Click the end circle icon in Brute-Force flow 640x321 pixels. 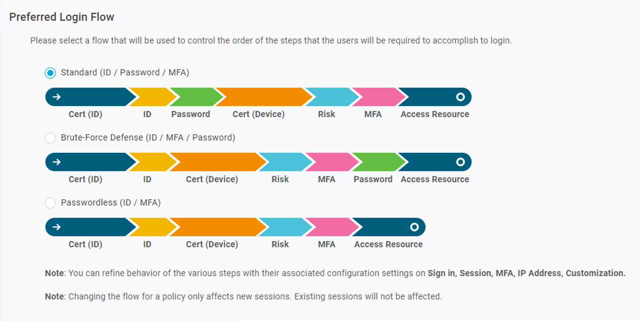click(x=460, y=162)
